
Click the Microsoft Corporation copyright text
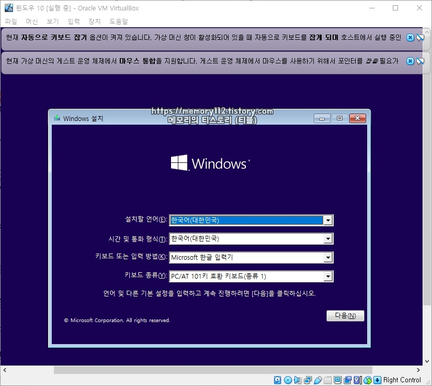117,321
